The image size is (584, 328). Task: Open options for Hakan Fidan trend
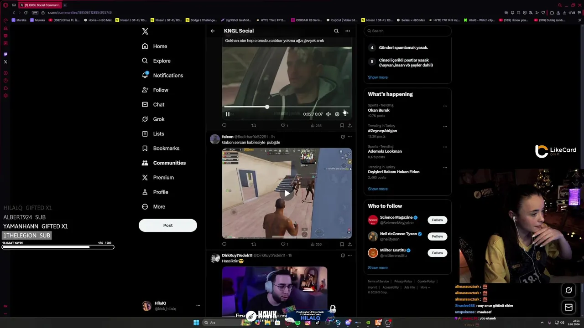445,168
